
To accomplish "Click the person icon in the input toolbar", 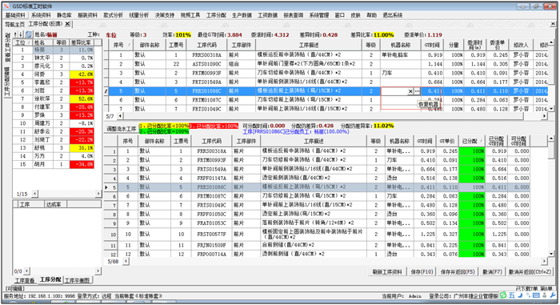I will coord(544,295).
